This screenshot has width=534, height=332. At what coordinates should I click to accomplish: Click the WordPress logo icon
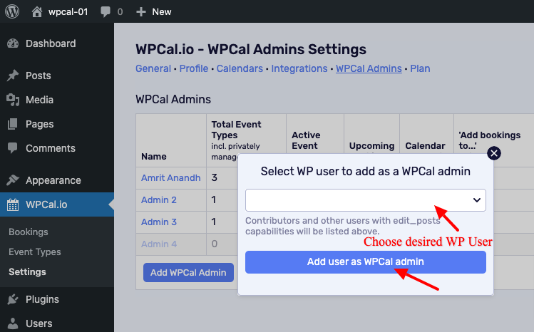(x=12, y=11)
